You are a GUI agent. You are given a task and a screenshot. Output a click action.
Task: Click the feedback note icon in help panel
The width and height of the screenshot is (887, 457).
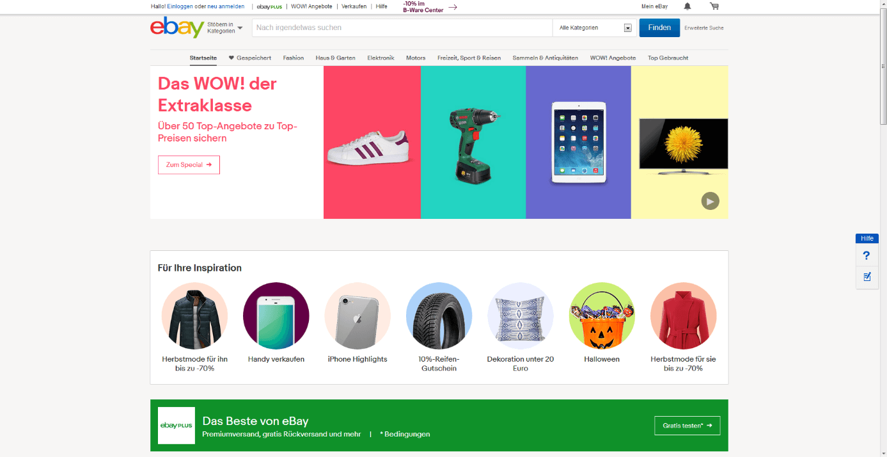867,277
